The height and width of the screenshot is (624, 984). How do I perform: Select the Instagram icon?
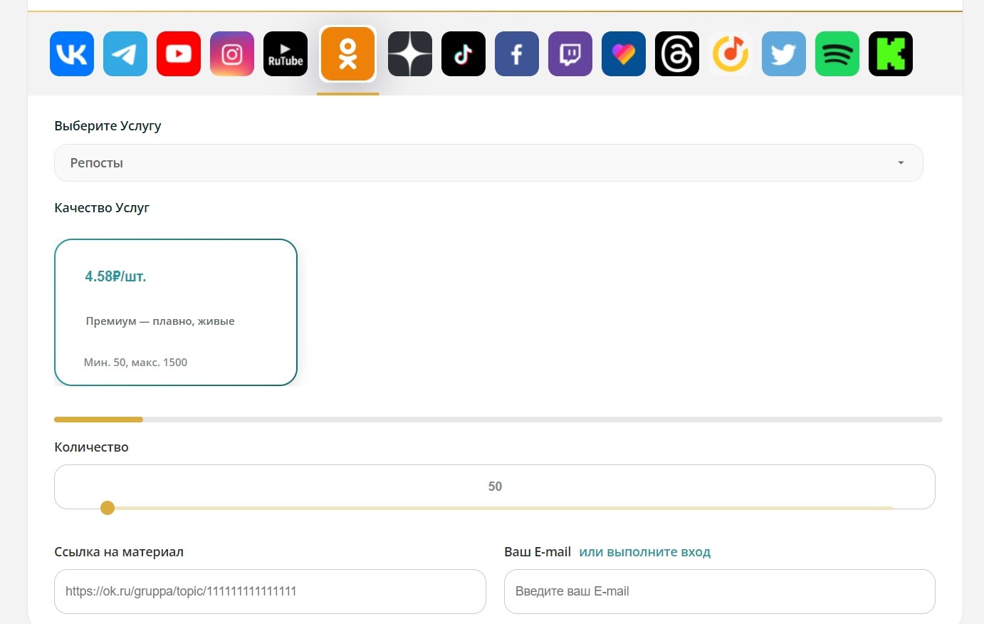point(232,53)
